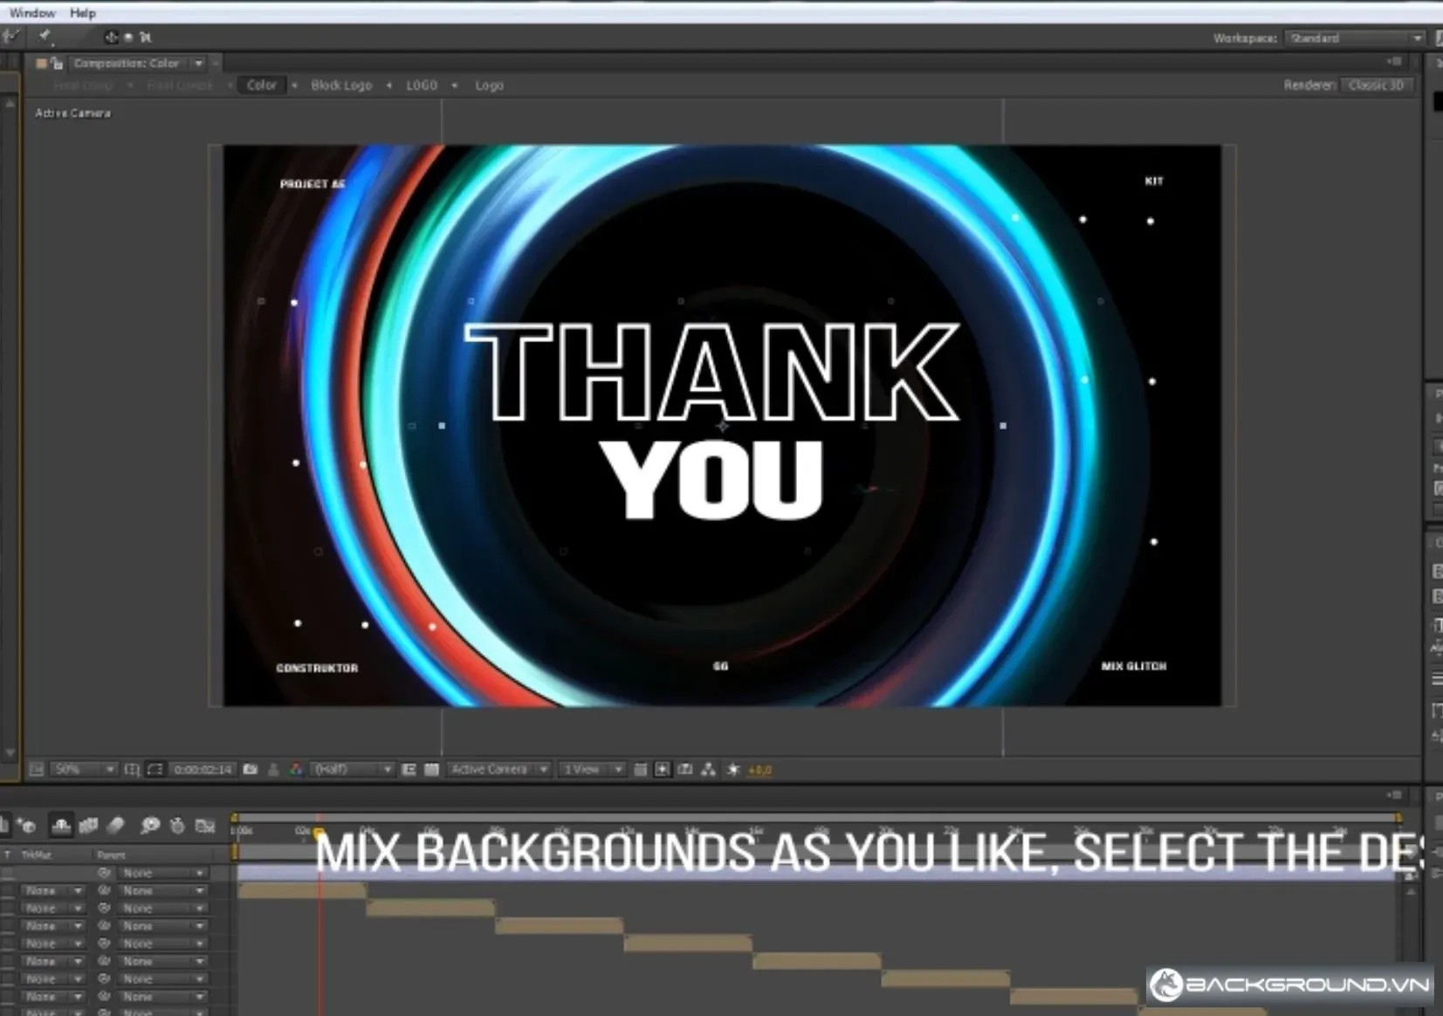Click the Timeline panel icon in the viewer

[x=685, y=770]
